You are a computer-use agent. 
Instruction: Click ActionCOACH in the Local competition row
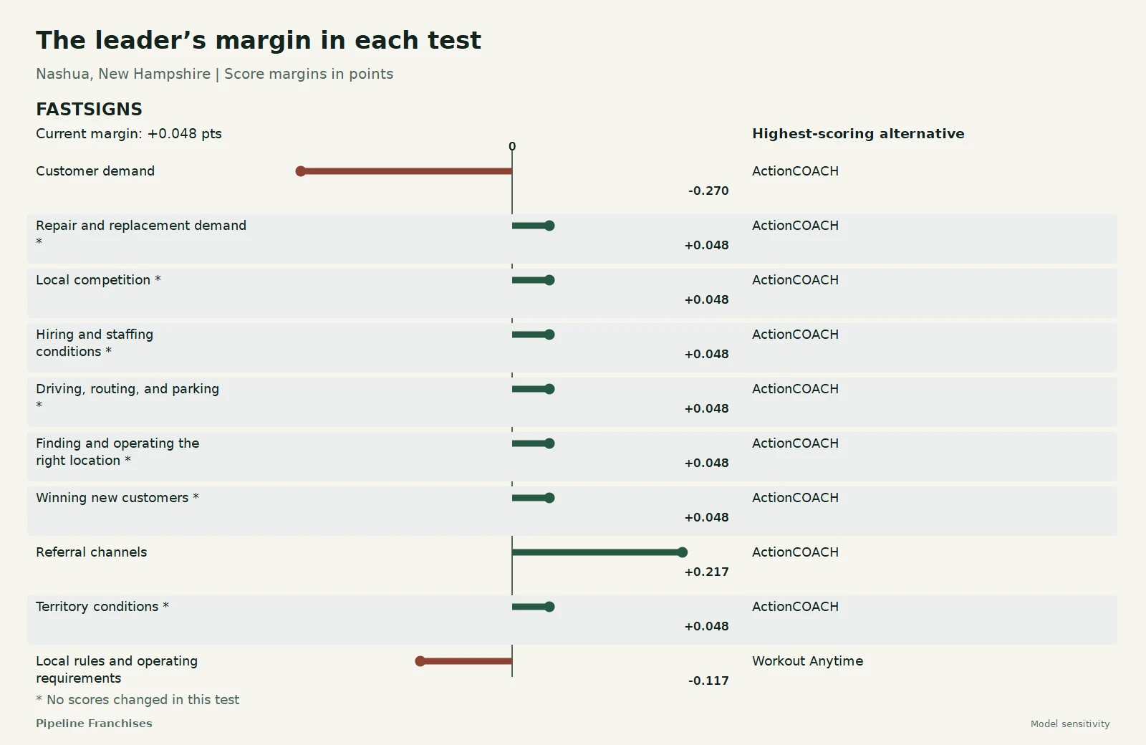coord(795,280)
